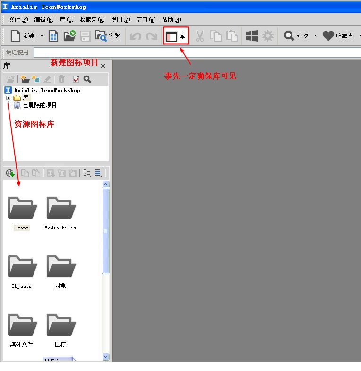The height and width of the screenshot is (371, 361).
Task: Click the copy icon in lower library toolbar
Action: click(25, 173)
